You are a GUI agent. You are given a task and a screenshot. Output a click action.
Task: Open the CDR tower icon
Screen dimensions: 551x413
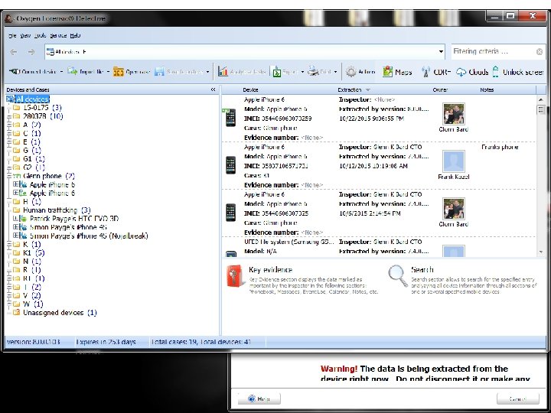click(x=425, y=72)
